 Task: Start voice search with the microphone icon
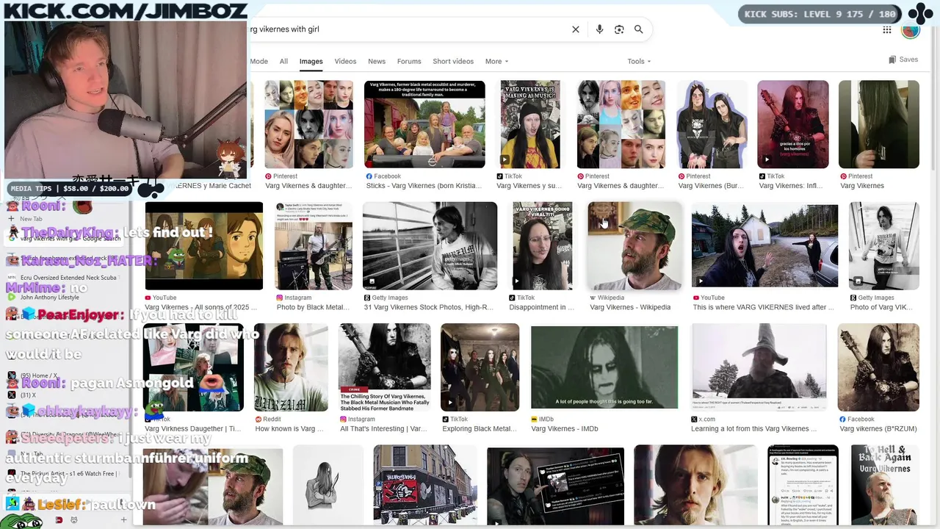tap(599, 29)
